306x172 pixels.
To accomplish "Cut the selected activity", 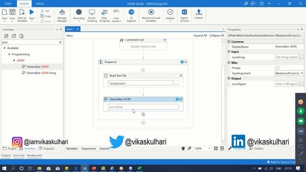I will pyautogui.click(x=45, y=11).
